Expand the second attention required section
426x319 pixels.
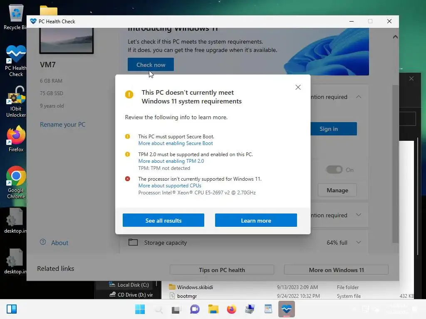pos(359,215)
